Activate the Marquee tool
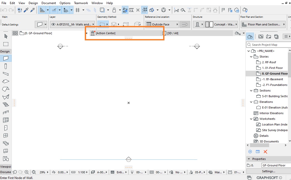 pyautogui.click(x=6, y=44)
